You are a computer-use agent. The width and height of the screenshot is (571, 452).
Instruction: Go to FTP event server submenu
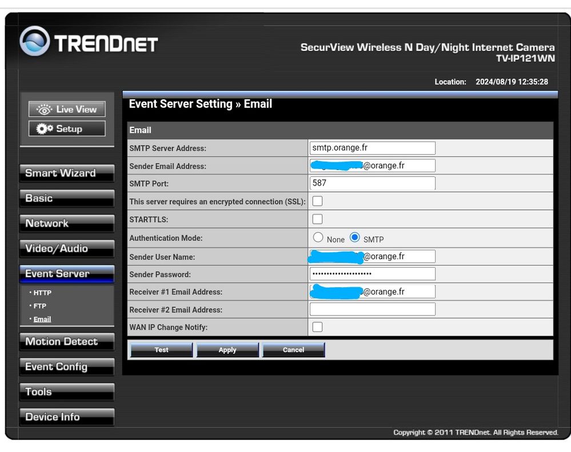39,306
